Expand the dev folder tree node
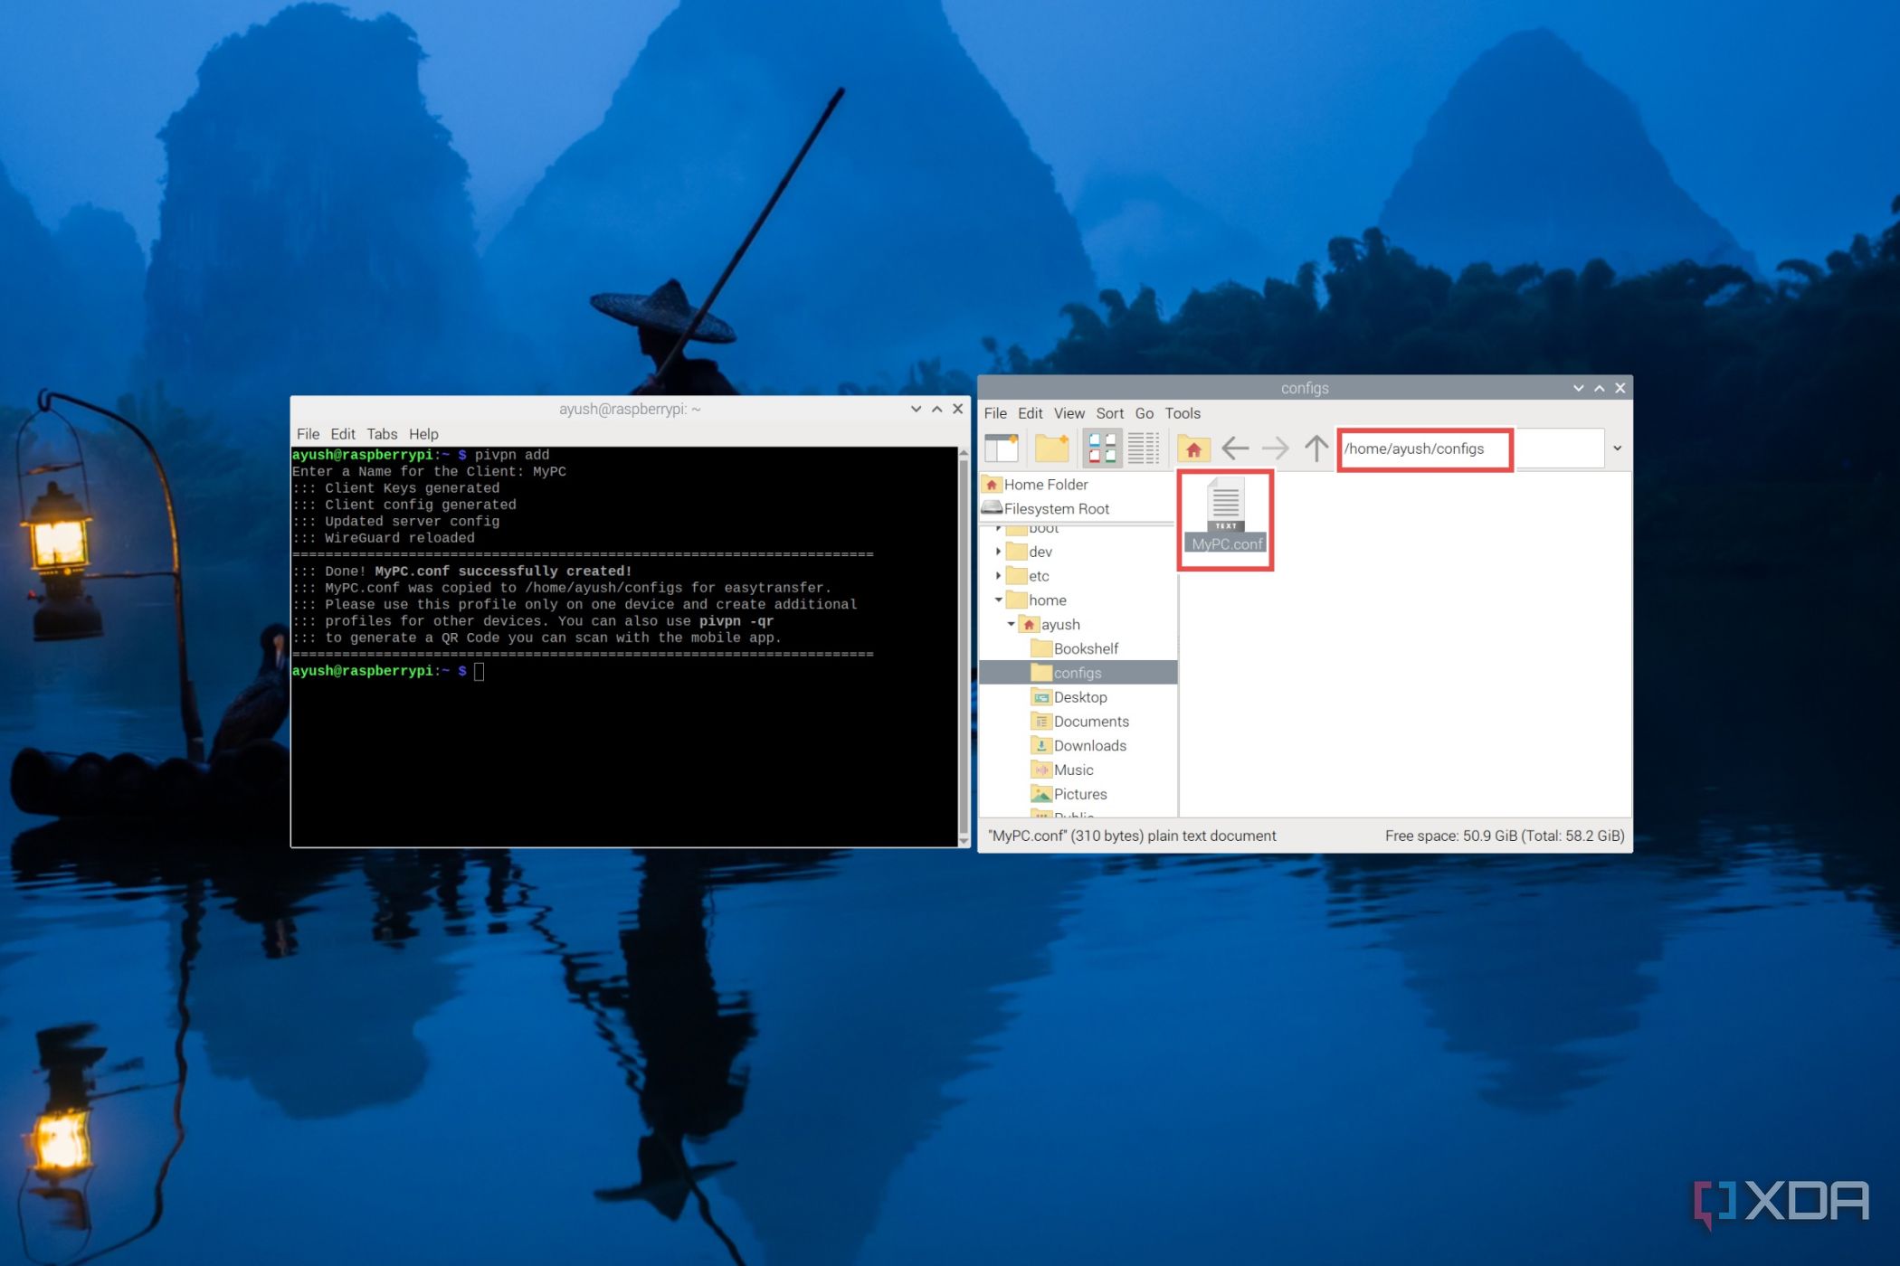This screenshot has width=1900, height=1266. click(998, 551)
